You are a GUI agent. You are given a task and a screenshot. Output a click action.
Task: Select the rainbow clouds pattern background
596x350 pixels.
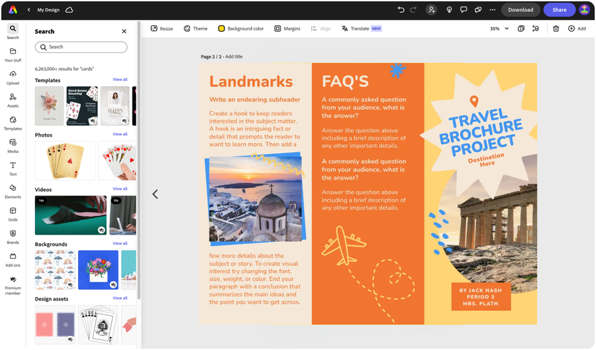pyautogui.click(x=55, y=270)
